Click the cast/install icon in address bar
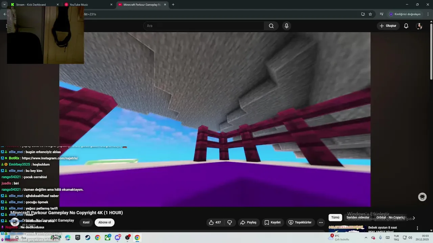The width and height of the screenshot is (433, 243). [363, 14]
